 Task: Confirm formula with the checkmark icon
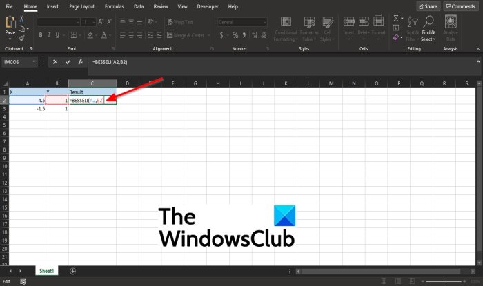68,62
